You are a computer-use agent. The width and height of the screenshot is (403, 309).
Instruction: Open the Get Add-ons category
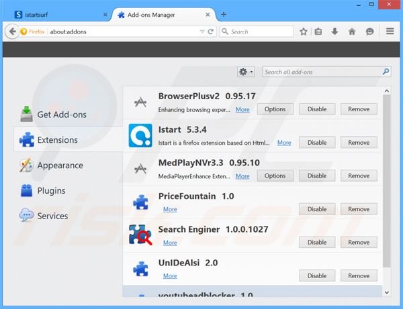click(x=68, y=115)
